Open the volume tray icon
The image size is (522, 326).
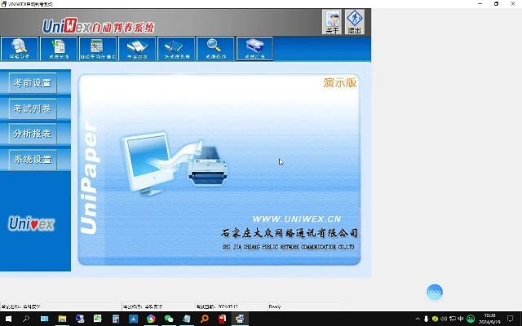tap(444, 319)
